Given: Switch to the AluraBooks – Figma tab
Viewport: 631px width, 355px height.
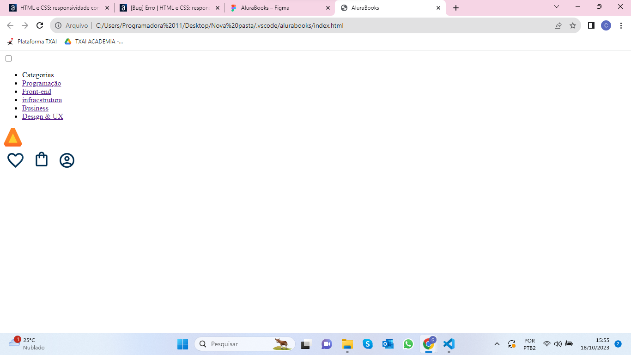Looking at the screenshot, I should (279, 8).
